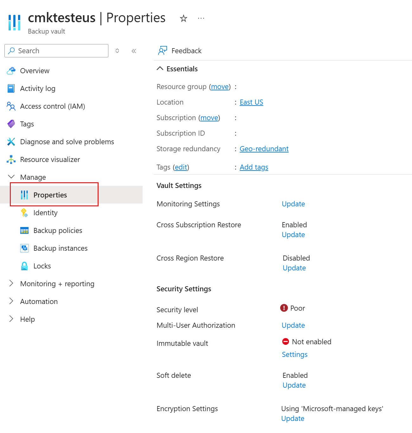
Task: Open Access control (IAM) people icon
Action: pyautogui.click(x=11, y=106)
